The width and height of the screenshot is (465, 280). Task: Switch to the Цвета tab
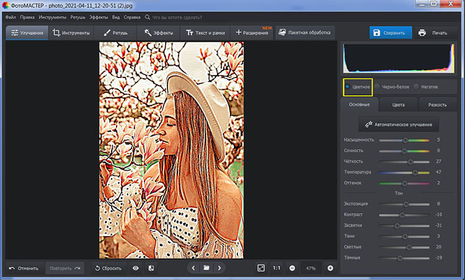pyautogui.click(x=399, y=105)
